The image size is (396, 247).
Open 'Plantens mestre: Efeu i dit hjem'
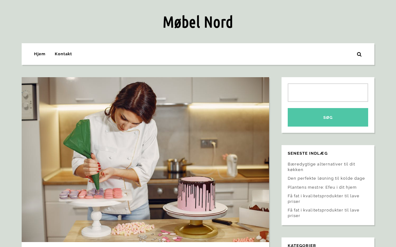tap(322, 187)
